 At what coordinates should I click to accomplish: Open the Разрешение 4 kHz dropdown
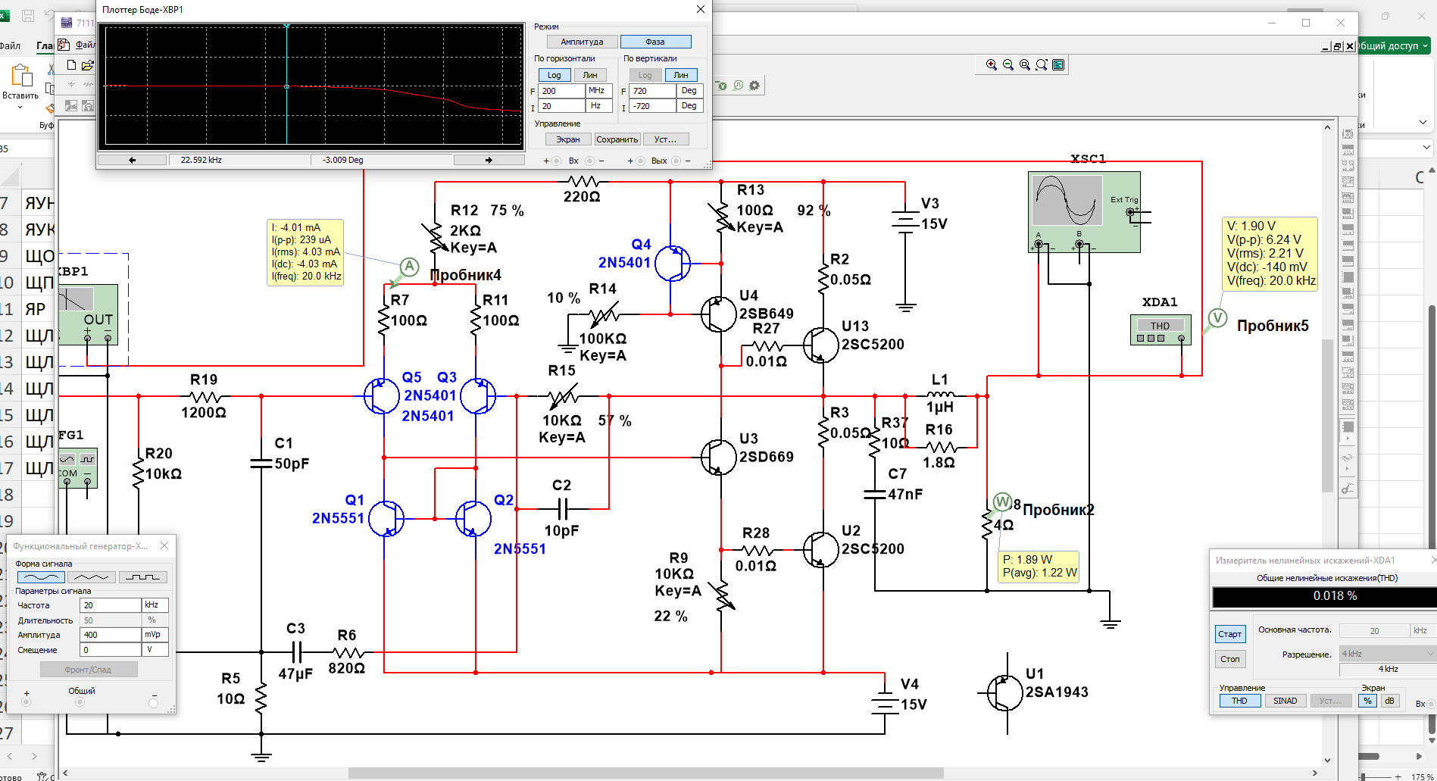pyautogui.click(x=1387, y=654)
